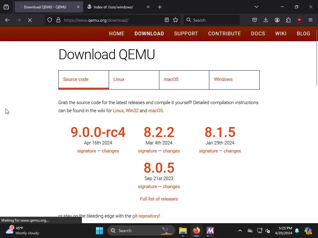Open a new browser tab
The image size is (318, 238).
pos(160,7)
